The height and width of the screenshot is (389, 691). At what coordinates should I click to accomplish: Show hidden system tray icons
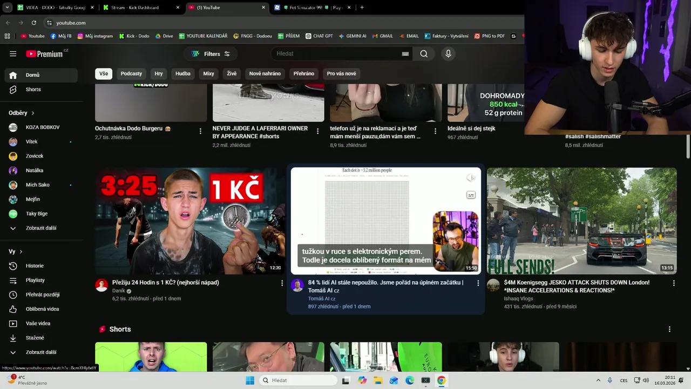point(598,380)
